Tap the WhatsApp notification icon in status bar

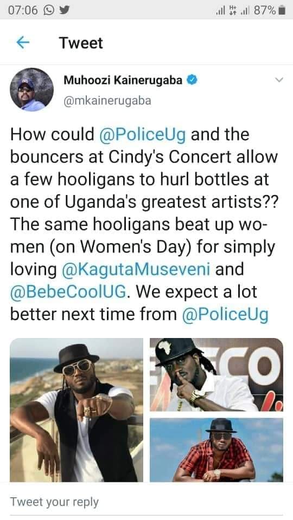click(x=48, y=10)
